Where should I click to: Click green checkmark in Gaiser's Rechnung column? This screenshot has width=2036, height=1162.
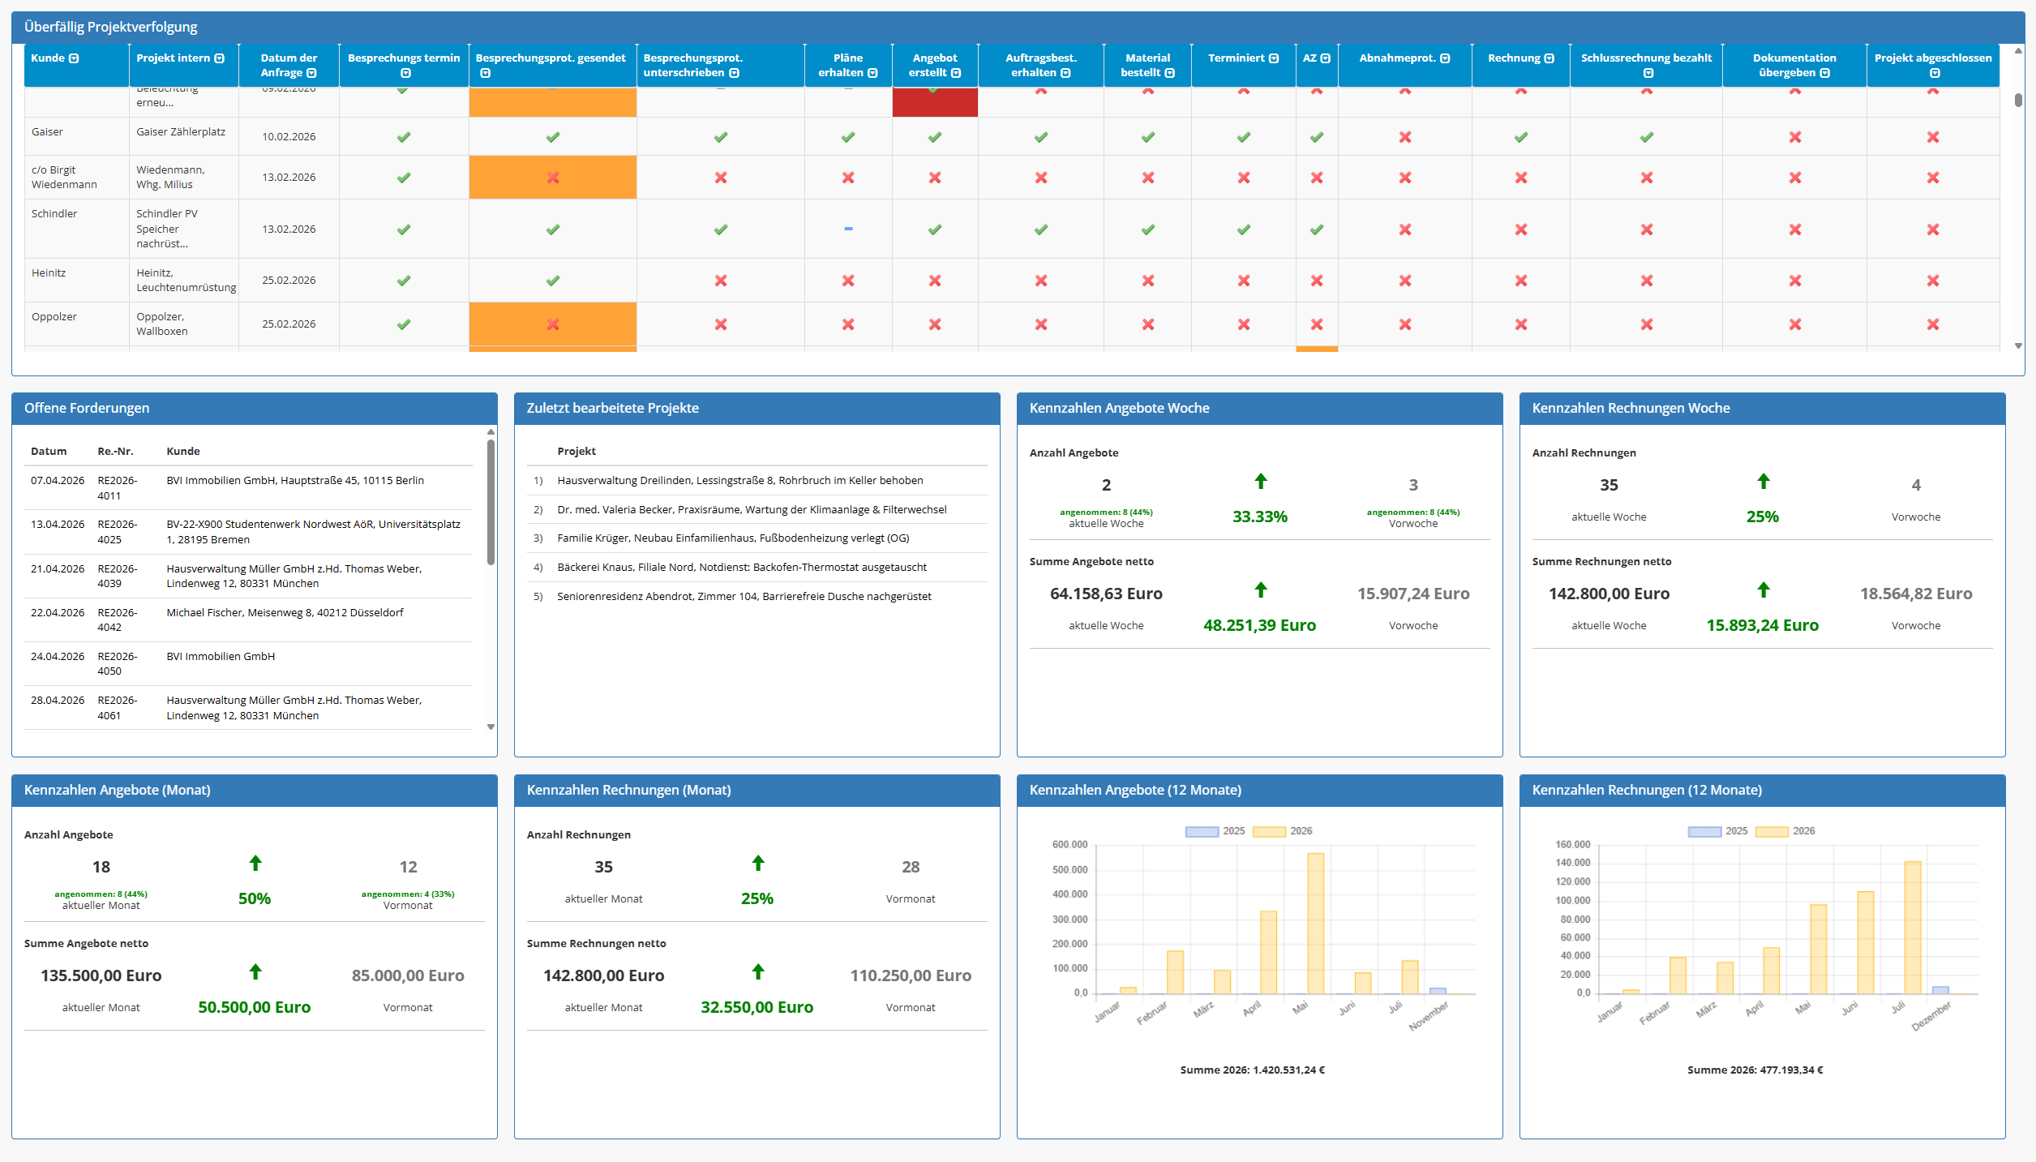[x=1520, y=137]
